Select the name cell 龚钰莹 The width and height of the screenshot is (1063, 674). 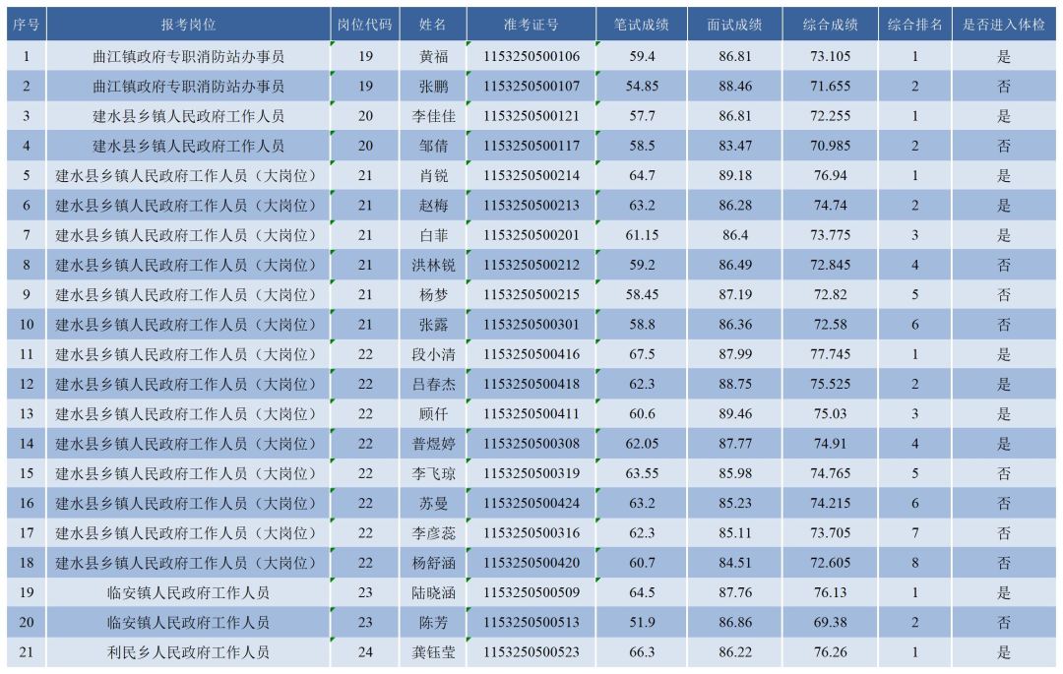click(433, 652)
